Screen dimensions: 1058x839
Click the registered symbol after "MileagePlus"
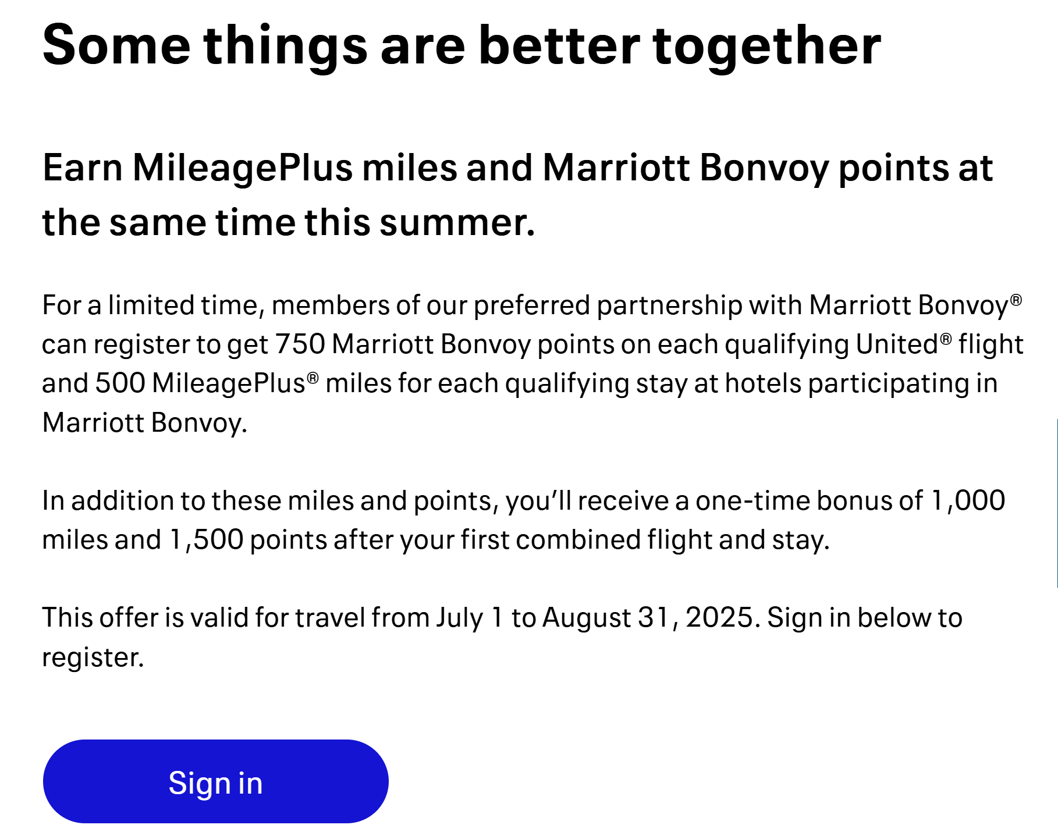pos(313,378)
